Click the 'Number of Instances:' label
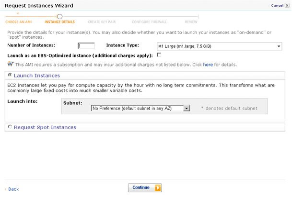292x197 pixels. pos(31,45)
